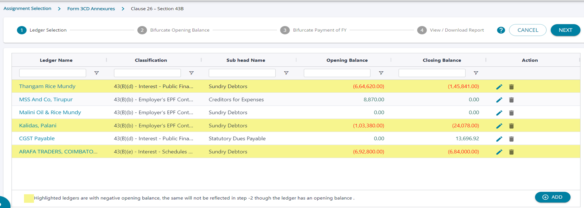Navigate to Form 3CD Annexures breadcrumb
This screenshot has height=208, width=584.
point(91,9)
